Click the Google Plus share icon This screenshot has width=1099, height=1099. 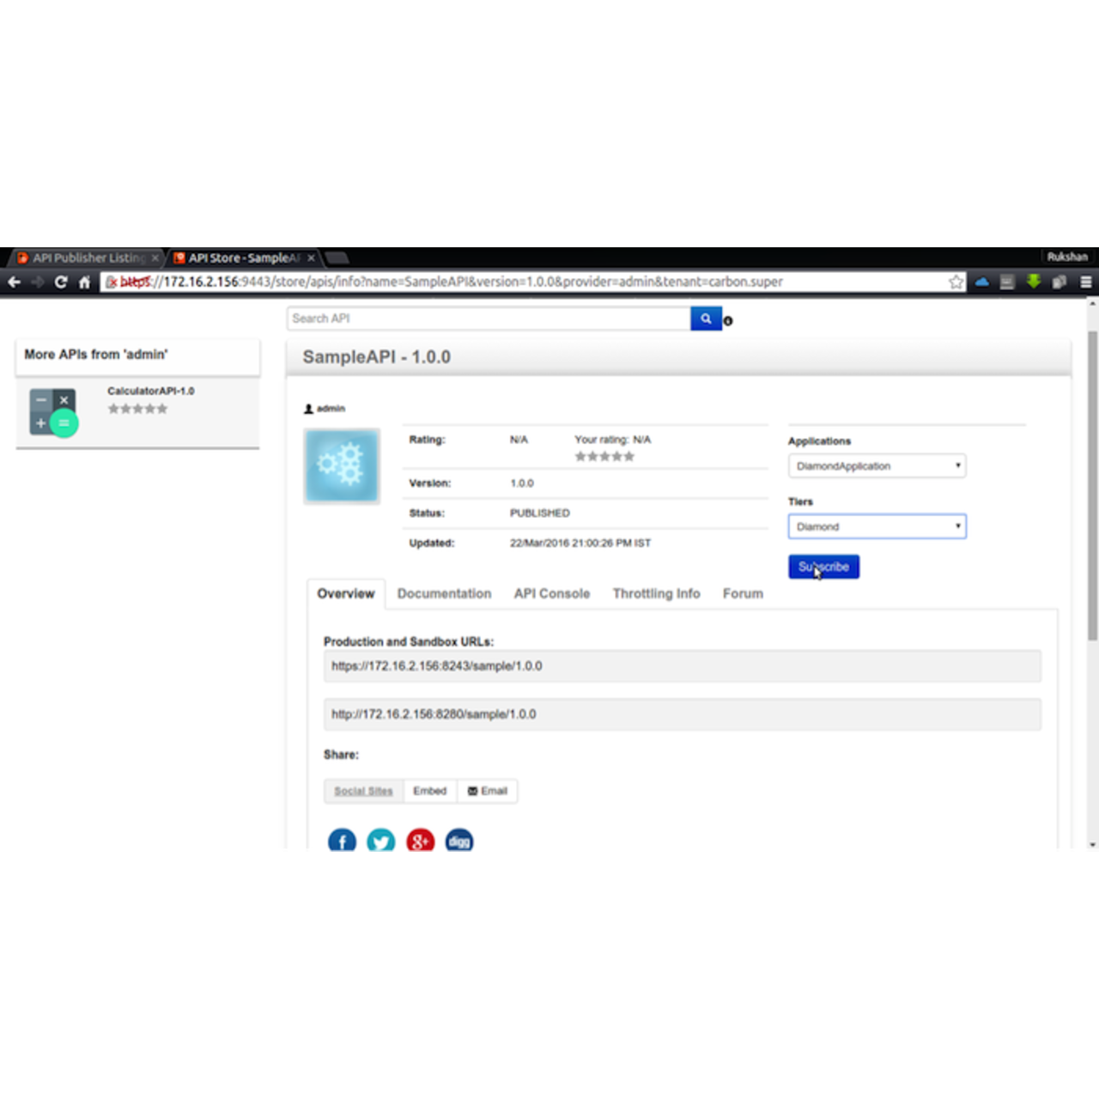coord(420,841)
